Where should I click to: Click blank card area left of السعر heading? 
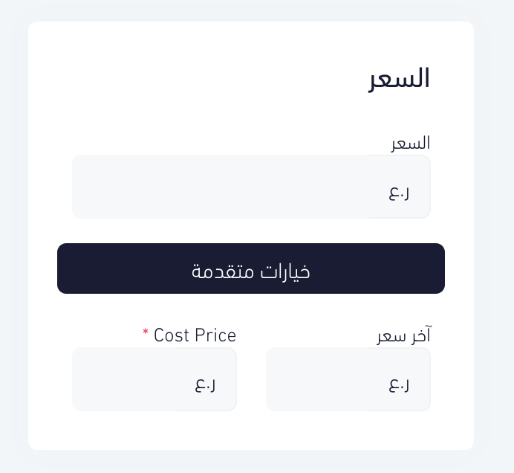pyautogui.click(x=197, y=79)
